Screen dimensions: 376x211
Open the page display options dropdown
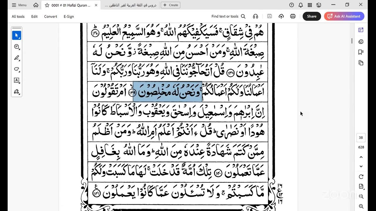(361, 187)
